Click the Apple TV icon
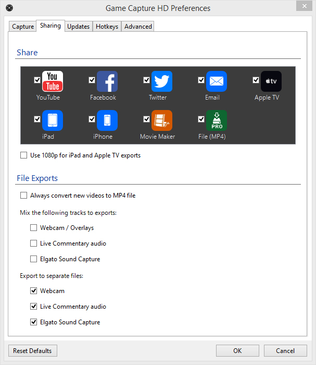The width and height of the screenshot is (316, 365). [271, 81]
